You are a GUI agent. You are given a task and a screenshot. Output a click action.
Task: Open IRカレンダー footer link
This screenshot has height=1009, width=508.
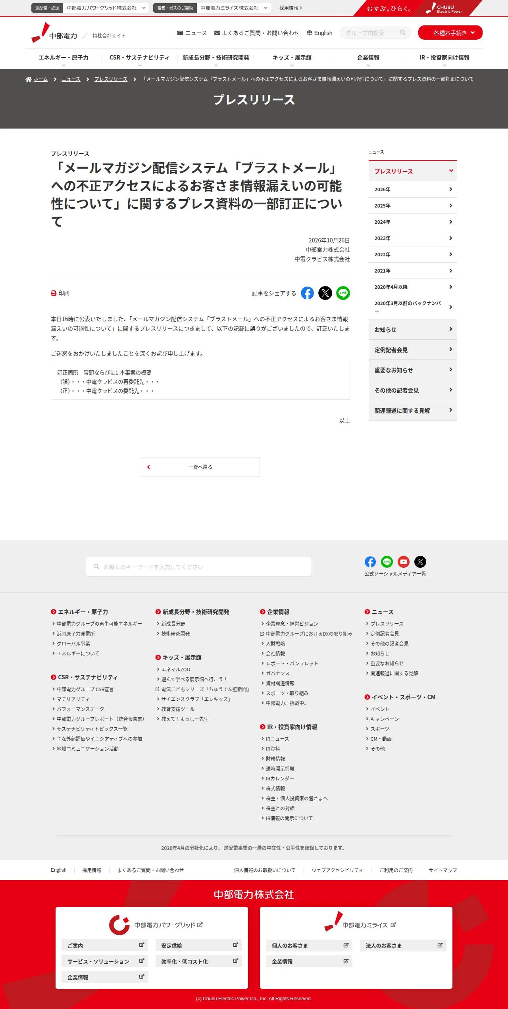(280, 778)
